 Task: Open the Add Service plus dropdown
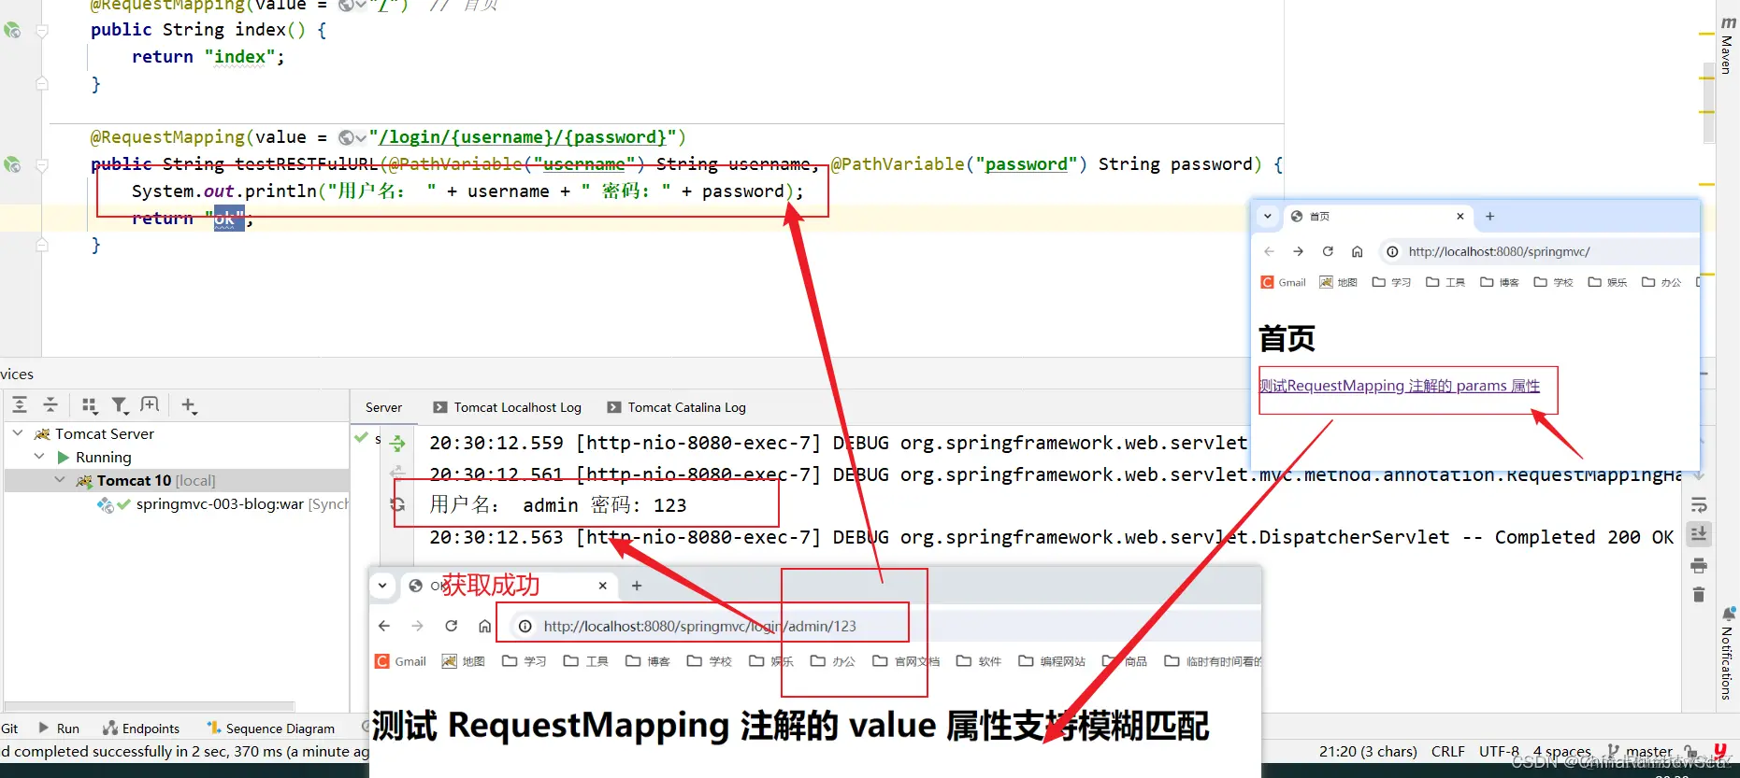pyautogui.click(x=189, y=404)
